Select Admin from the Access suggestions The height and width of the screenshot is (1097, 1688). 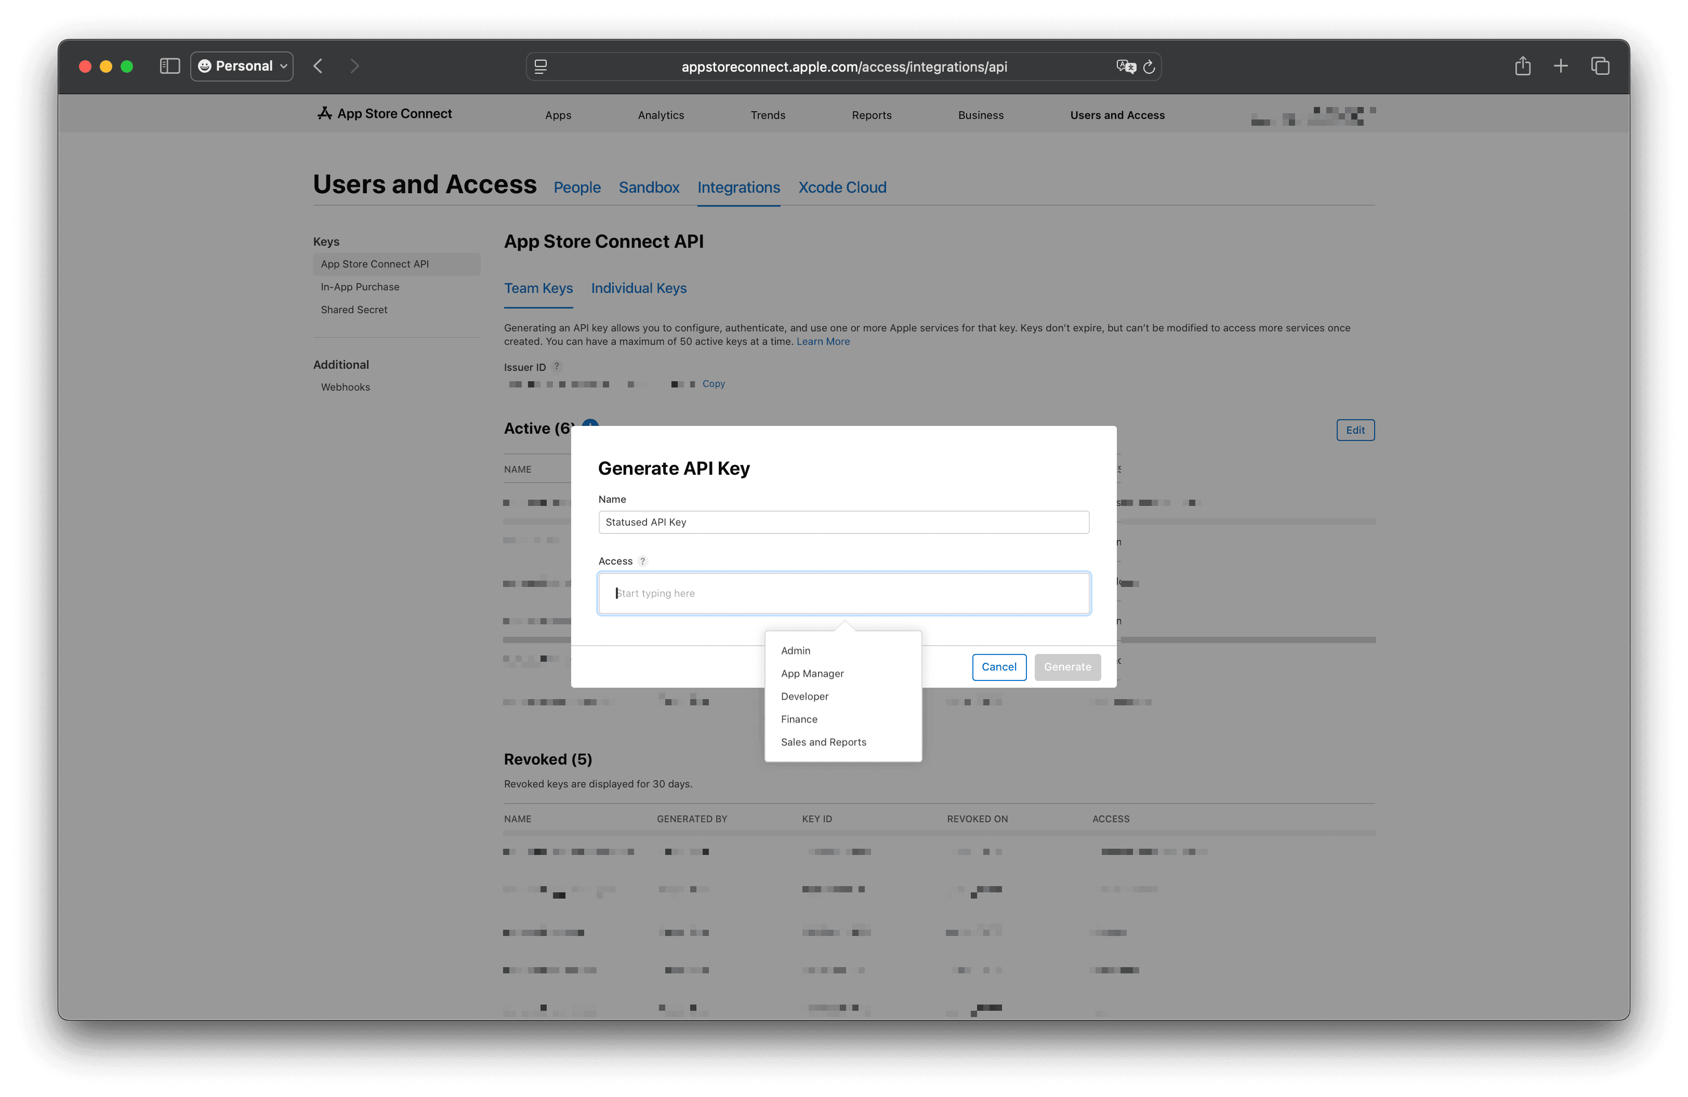[x=796, y=650]
